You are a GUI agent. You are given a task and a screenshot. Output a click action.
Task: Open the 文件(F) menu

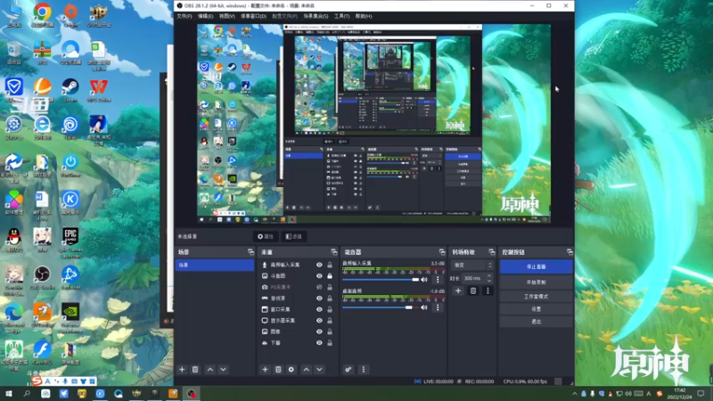pyautogui.click(x=184, y=16)
